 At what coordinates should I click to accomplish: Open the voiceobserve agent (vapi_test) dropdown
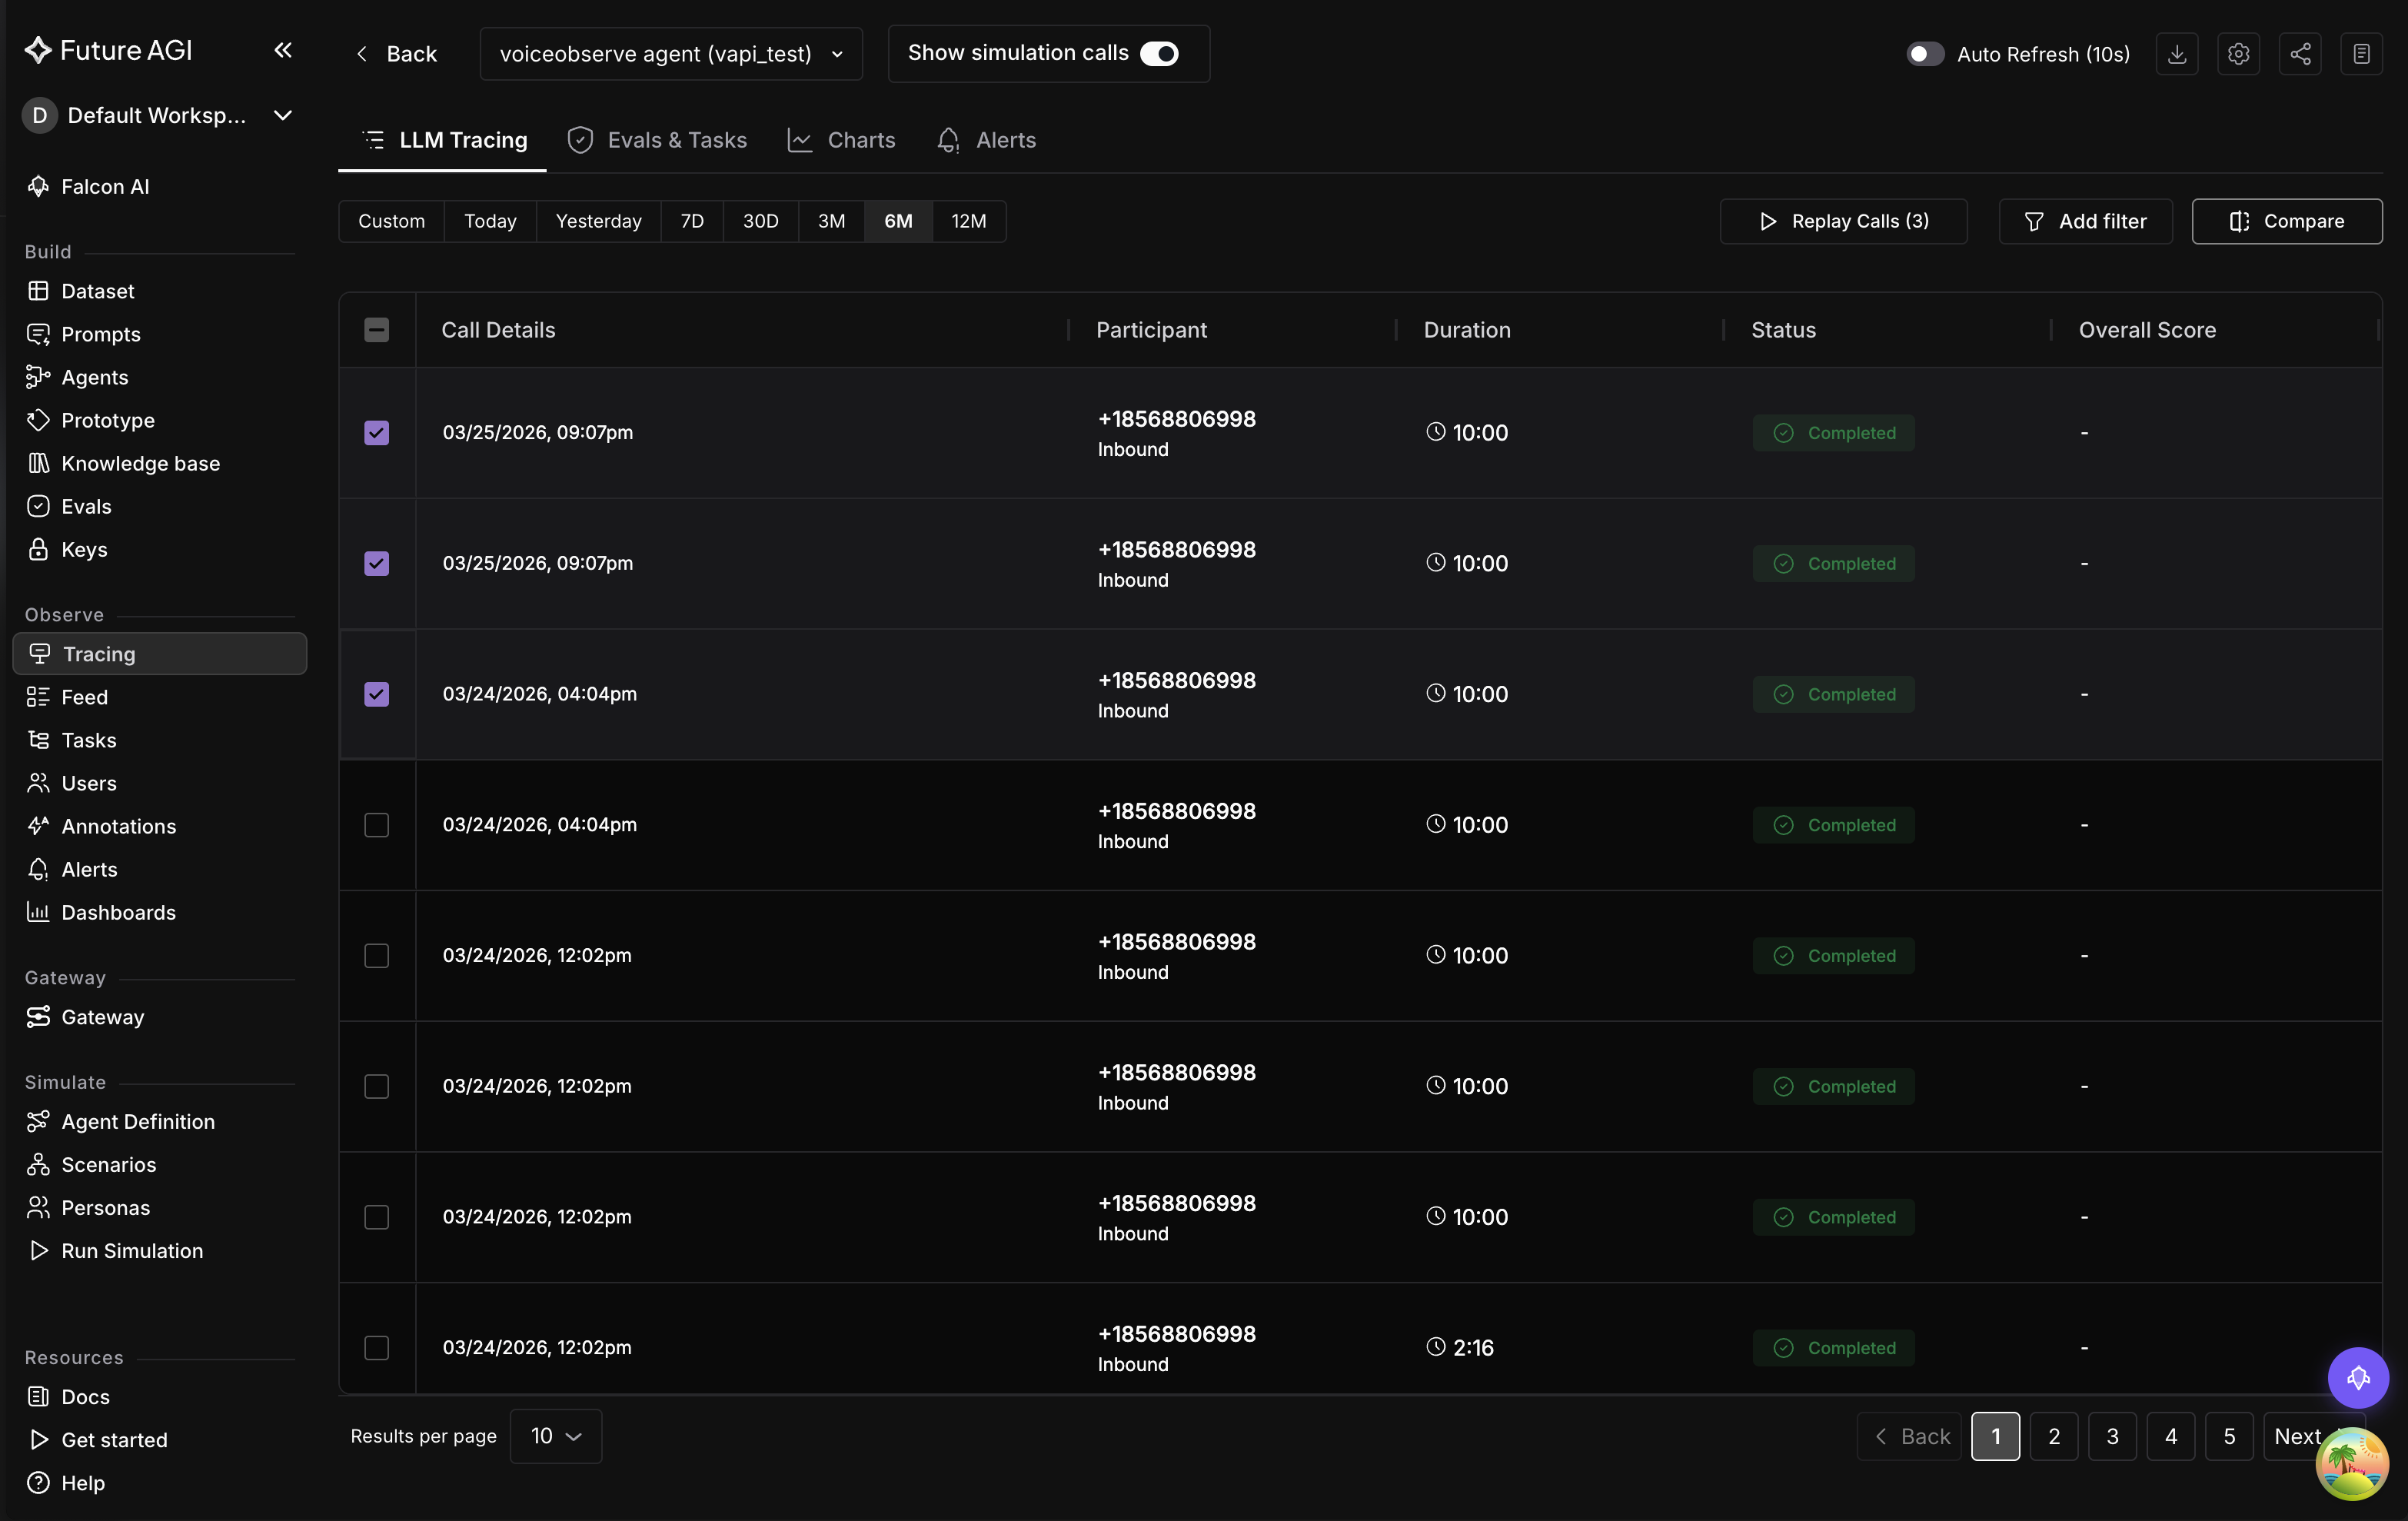[x=671, y=54]
